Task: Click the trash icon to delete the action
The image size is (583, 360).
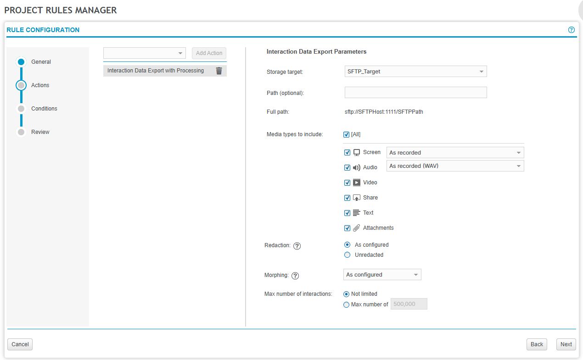Action: click(219, 71)
